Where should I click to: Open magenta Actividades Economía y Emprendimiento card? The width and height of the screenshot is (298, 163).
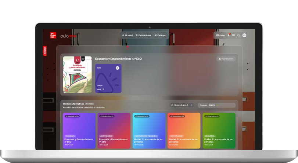point(114,131)
